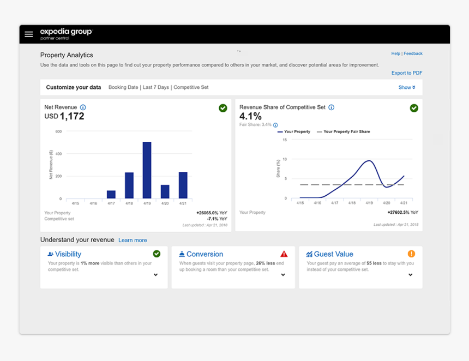Click the Competitive Set filter text
The width and height of the screenshot is (469, 361).
(x=191, y=87)
